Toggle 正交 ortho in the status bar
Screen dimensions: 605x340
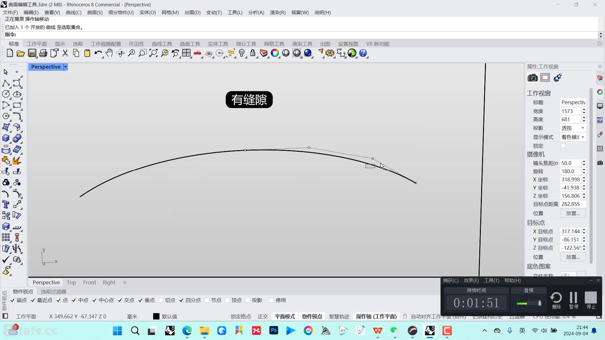[x=263, y=316]
